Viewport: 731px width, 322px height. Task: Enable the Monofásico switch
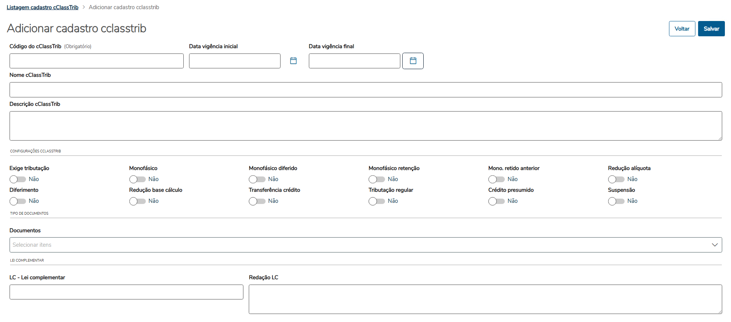(137, 179)
